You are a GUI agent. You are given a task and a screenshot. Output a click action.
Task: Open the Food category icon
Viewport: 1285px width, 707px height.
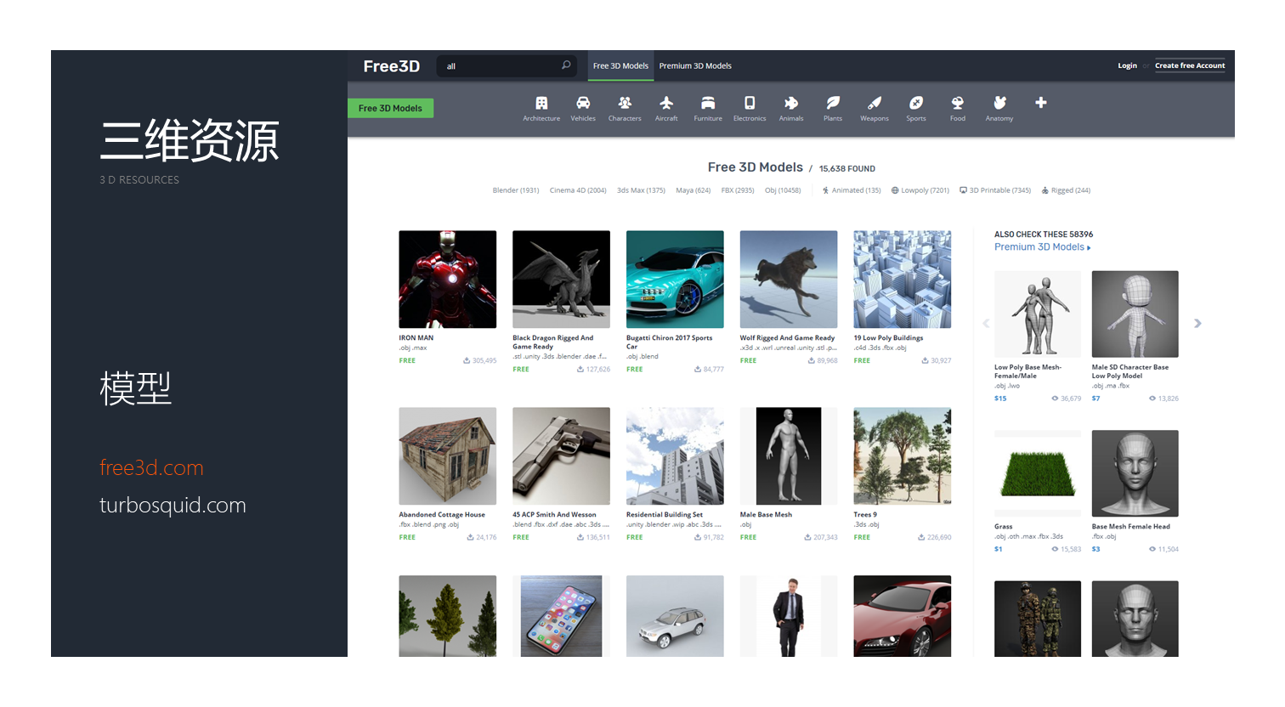[958, 103]
